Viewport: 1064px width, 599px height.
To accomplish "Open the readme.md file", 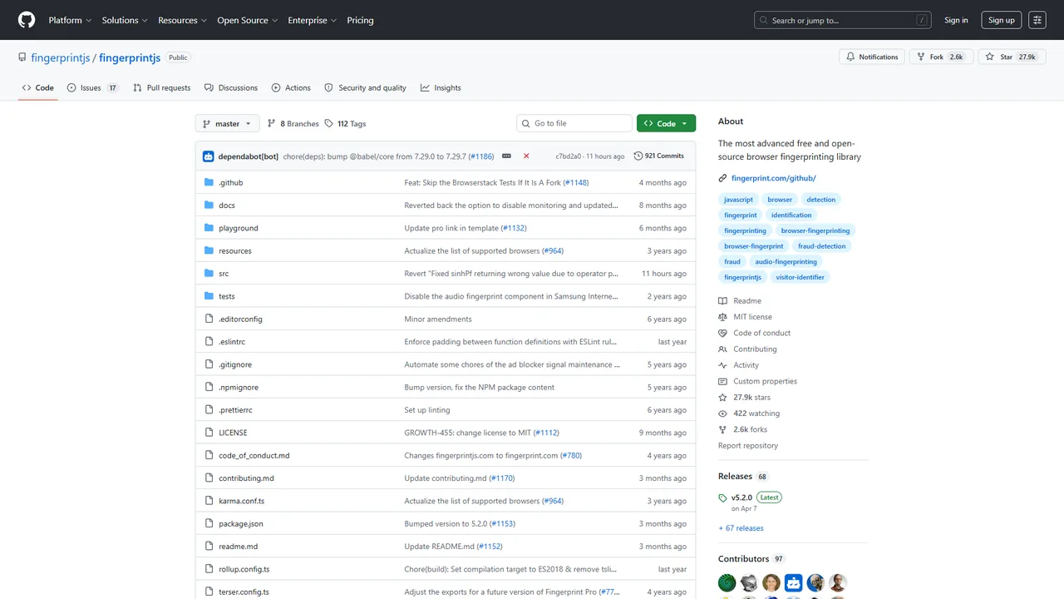I will pos(239,547).
